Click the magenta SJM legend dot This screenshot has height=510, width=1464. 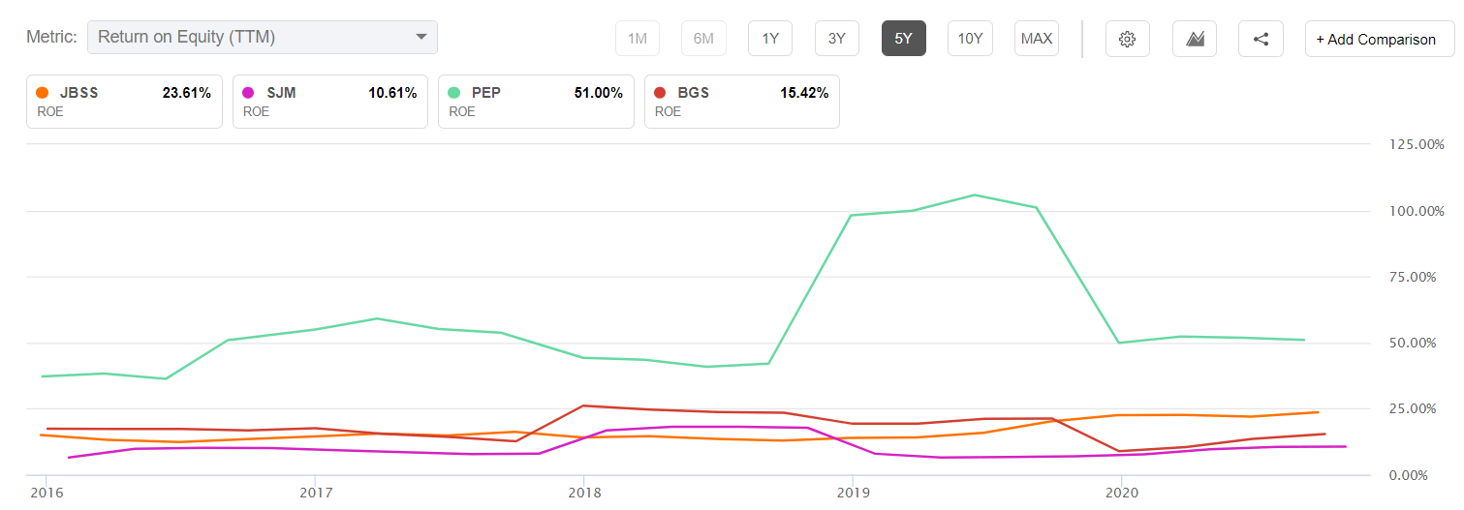pos(247,93)
